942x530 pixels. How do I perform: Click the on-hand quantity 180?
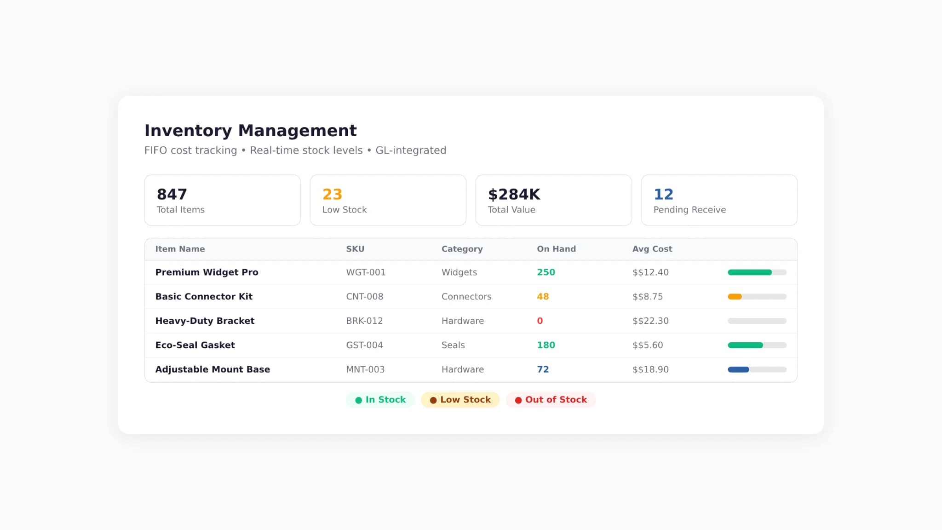[x=546, y=345]
